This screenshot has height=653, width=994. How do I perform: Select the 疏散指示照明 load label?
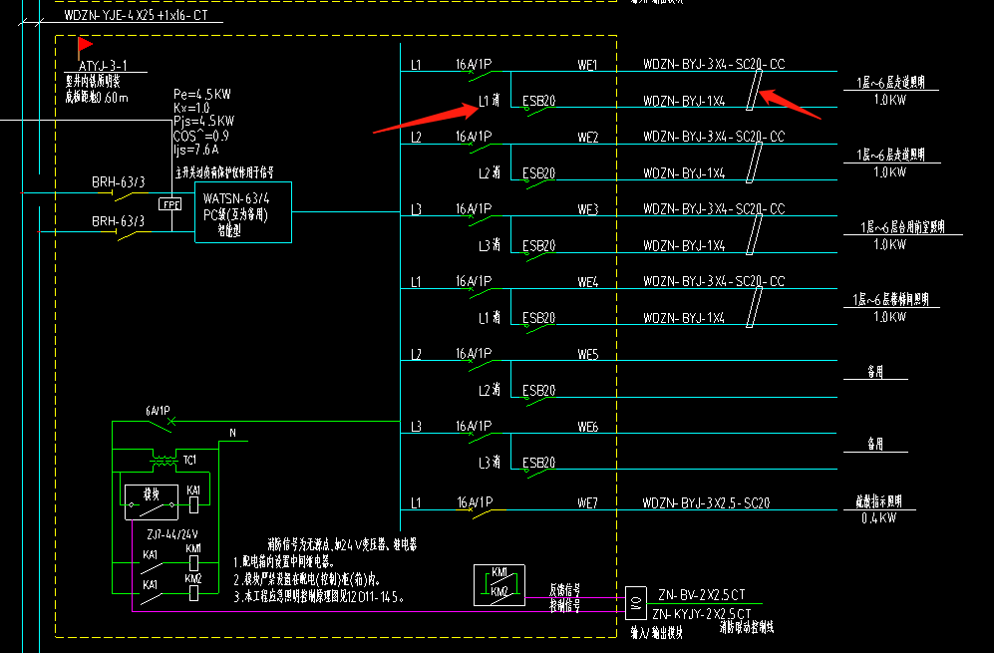click(x=878, y=501)
